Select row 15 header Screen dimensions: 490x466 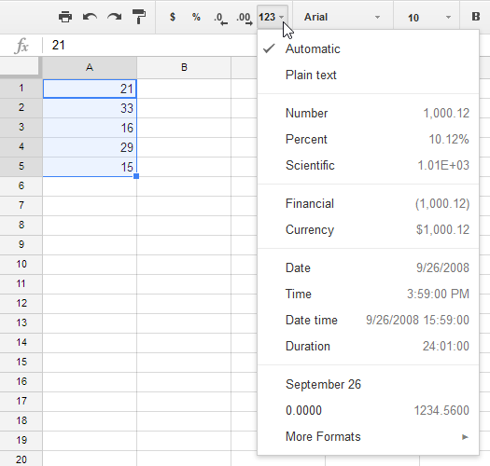coord(21,362)
